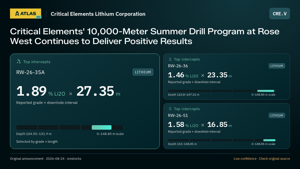Screen dimensions: 300x169
Task: Click the drill icon in RW-26-36 card
Action: 170,59
